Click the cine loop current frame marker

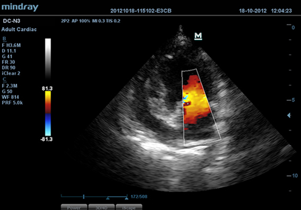tap(84, 197)
